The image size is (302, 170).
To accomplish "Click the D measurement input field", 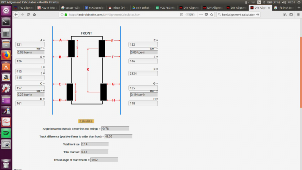I will (x=30, y=103).
